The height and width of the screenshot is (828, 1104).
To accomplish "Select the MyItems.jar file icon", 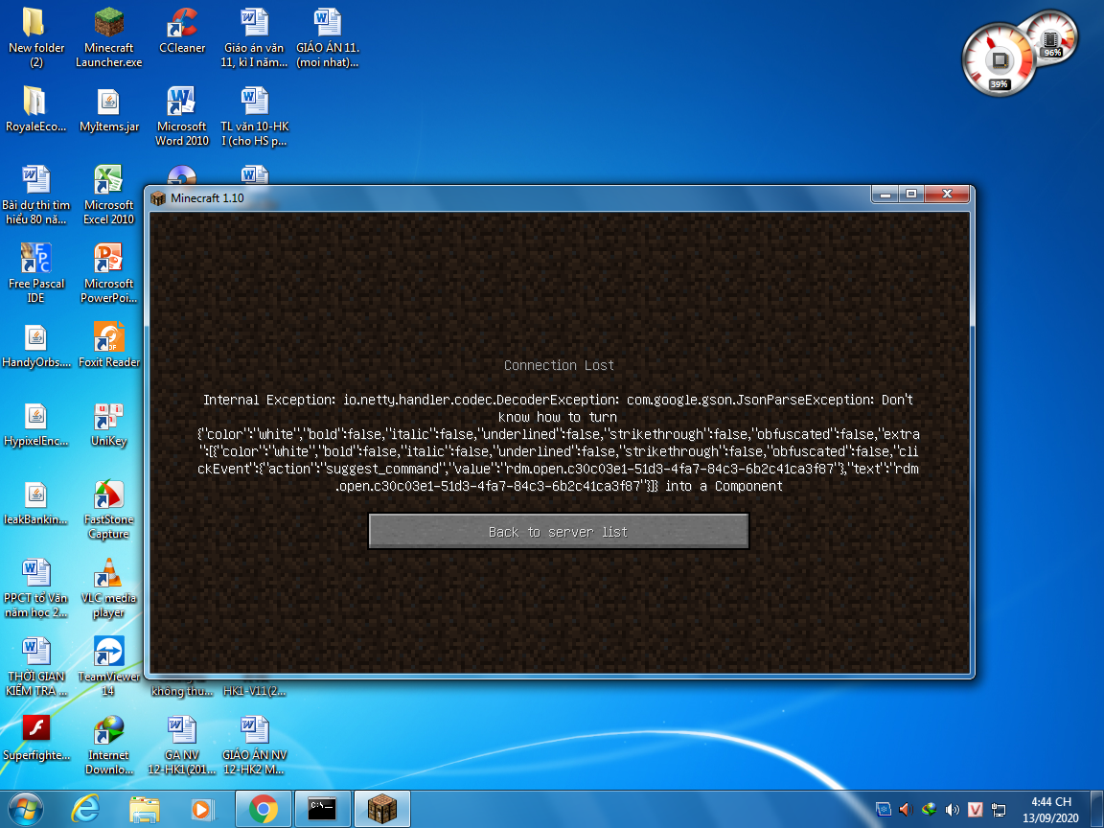I will [109, 109].
